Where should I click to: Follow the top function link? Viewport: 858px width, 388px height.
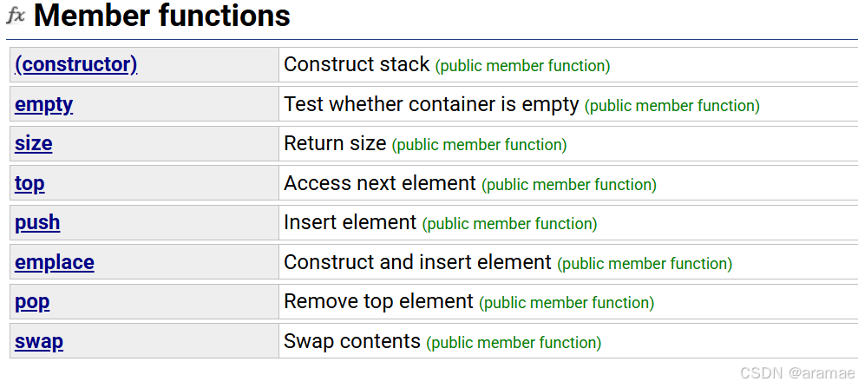29,183
